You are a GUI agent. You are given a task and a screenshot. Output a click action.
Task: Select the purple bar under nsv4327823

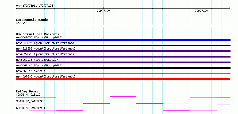(123, 57)
